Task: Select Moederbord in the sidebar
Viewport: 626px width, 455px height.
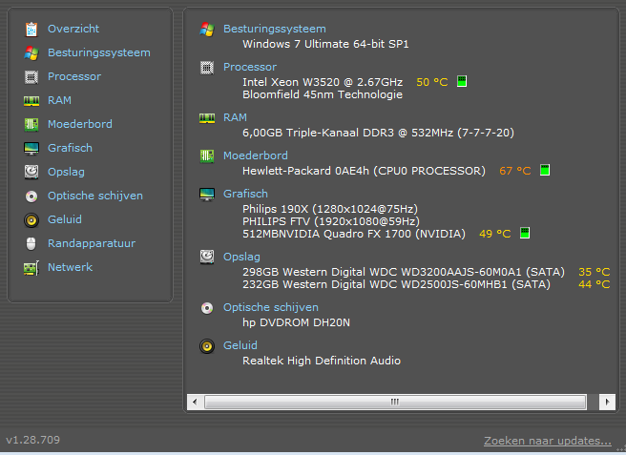Action: tap(80, 124)
